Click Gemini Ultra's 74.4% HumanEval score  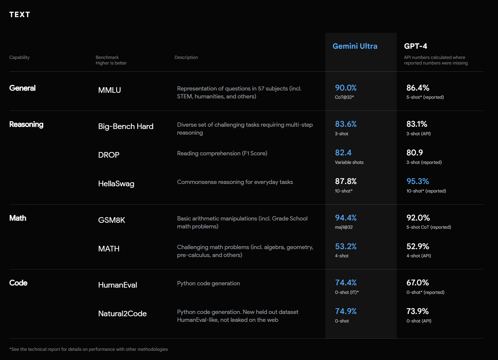pos(346,283)
